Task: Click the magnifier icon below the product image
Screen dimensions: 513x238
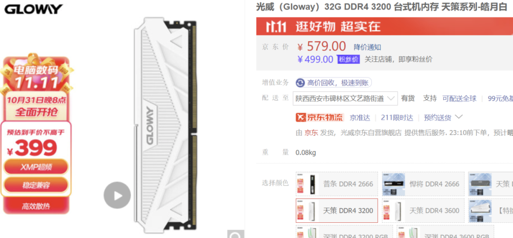Action: [x=236, y=234]
